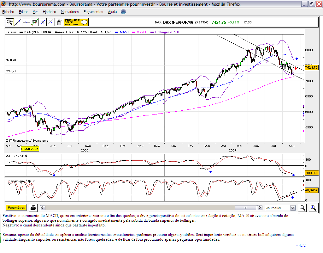Click the MA50 legend label

click(124, 32)
